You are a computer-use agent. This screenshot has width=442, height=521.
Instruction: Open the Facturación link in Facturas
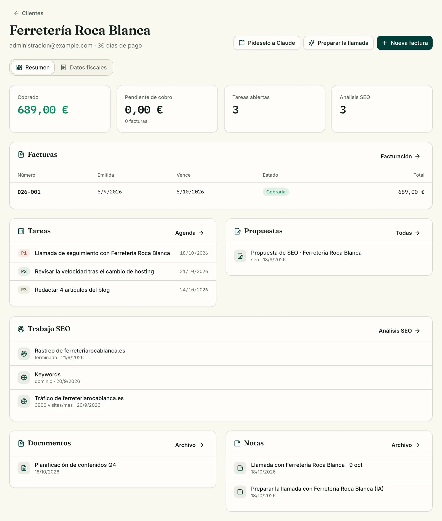tap(400, 156)
